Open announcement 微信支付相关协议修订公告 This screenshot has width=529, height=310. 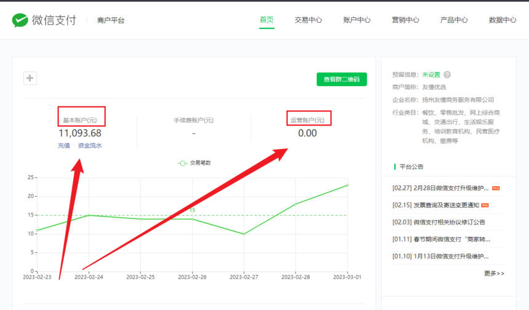point(439,222)
